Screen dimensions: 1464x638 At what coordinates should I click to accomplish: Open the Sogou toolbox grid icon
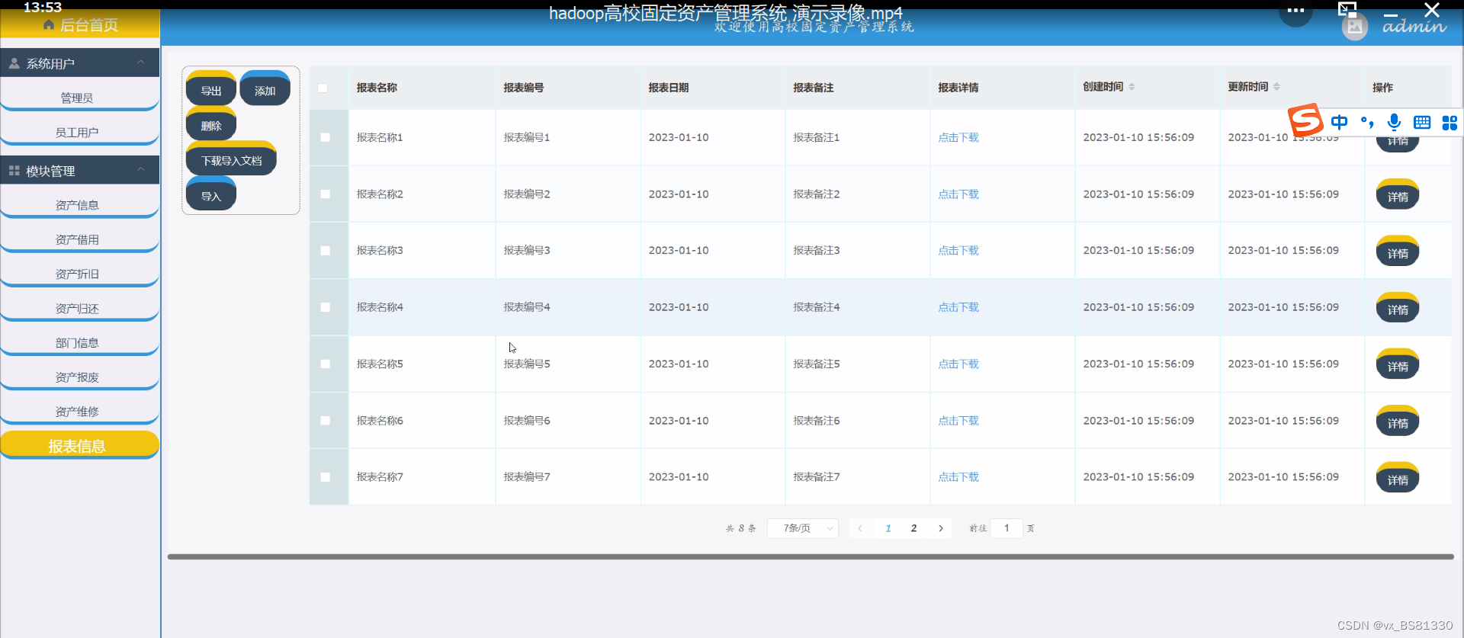click(x=1450, y=122)
